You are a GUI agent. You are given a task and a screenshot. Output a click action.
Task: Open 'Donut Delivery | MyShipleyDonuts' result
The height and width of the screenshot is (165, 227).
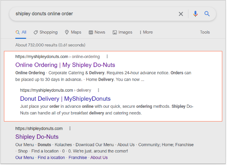[x=65, y=99]
